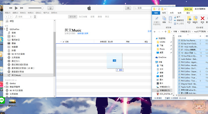Open the 編輯(E) menu in iTunes

tap(15, 13)
